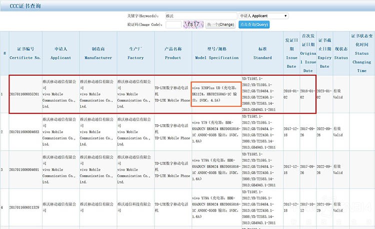Viewport: 375px width, 229px height.
Task: Select certificate number 2017011606011329
Action: click(25, 207)
